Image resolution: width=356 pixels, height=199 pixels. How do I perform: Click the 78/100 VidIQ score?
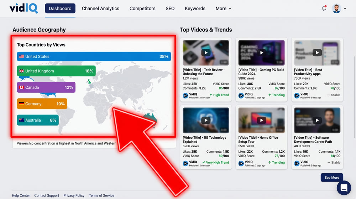point(335,88)
